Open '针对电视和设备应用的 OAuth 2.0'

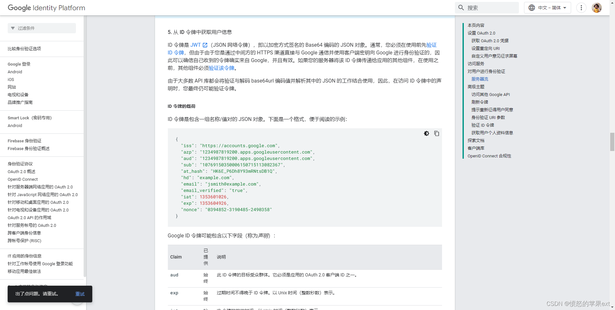(38, 210)
